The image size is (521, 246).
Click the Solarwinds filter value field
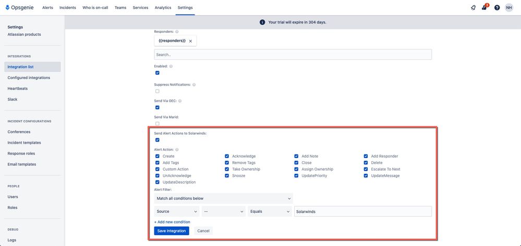coord(363,211)
